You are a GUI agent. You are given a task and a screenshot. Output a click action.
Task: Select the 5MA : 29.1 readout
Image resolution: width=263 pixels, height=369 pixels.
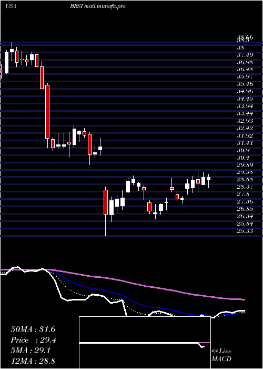[x=31, y=351]
